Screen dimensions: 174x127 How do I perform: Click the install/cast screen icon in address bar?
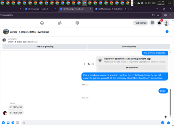click(153, 15)
